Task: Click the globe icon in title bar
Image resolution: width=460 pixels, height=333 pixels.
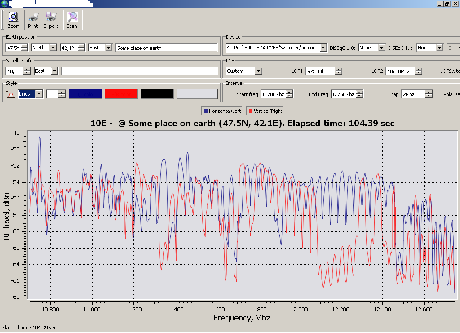Action: click(4, 4)
